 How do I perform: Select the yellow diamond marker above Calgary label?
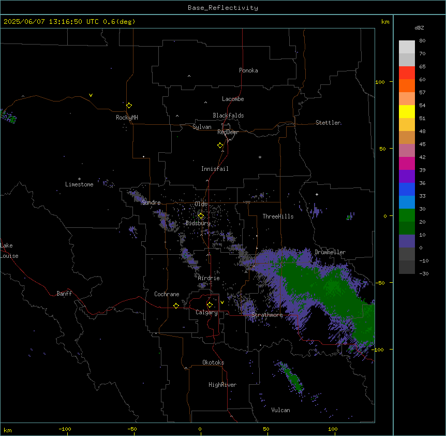pos(210,305)
